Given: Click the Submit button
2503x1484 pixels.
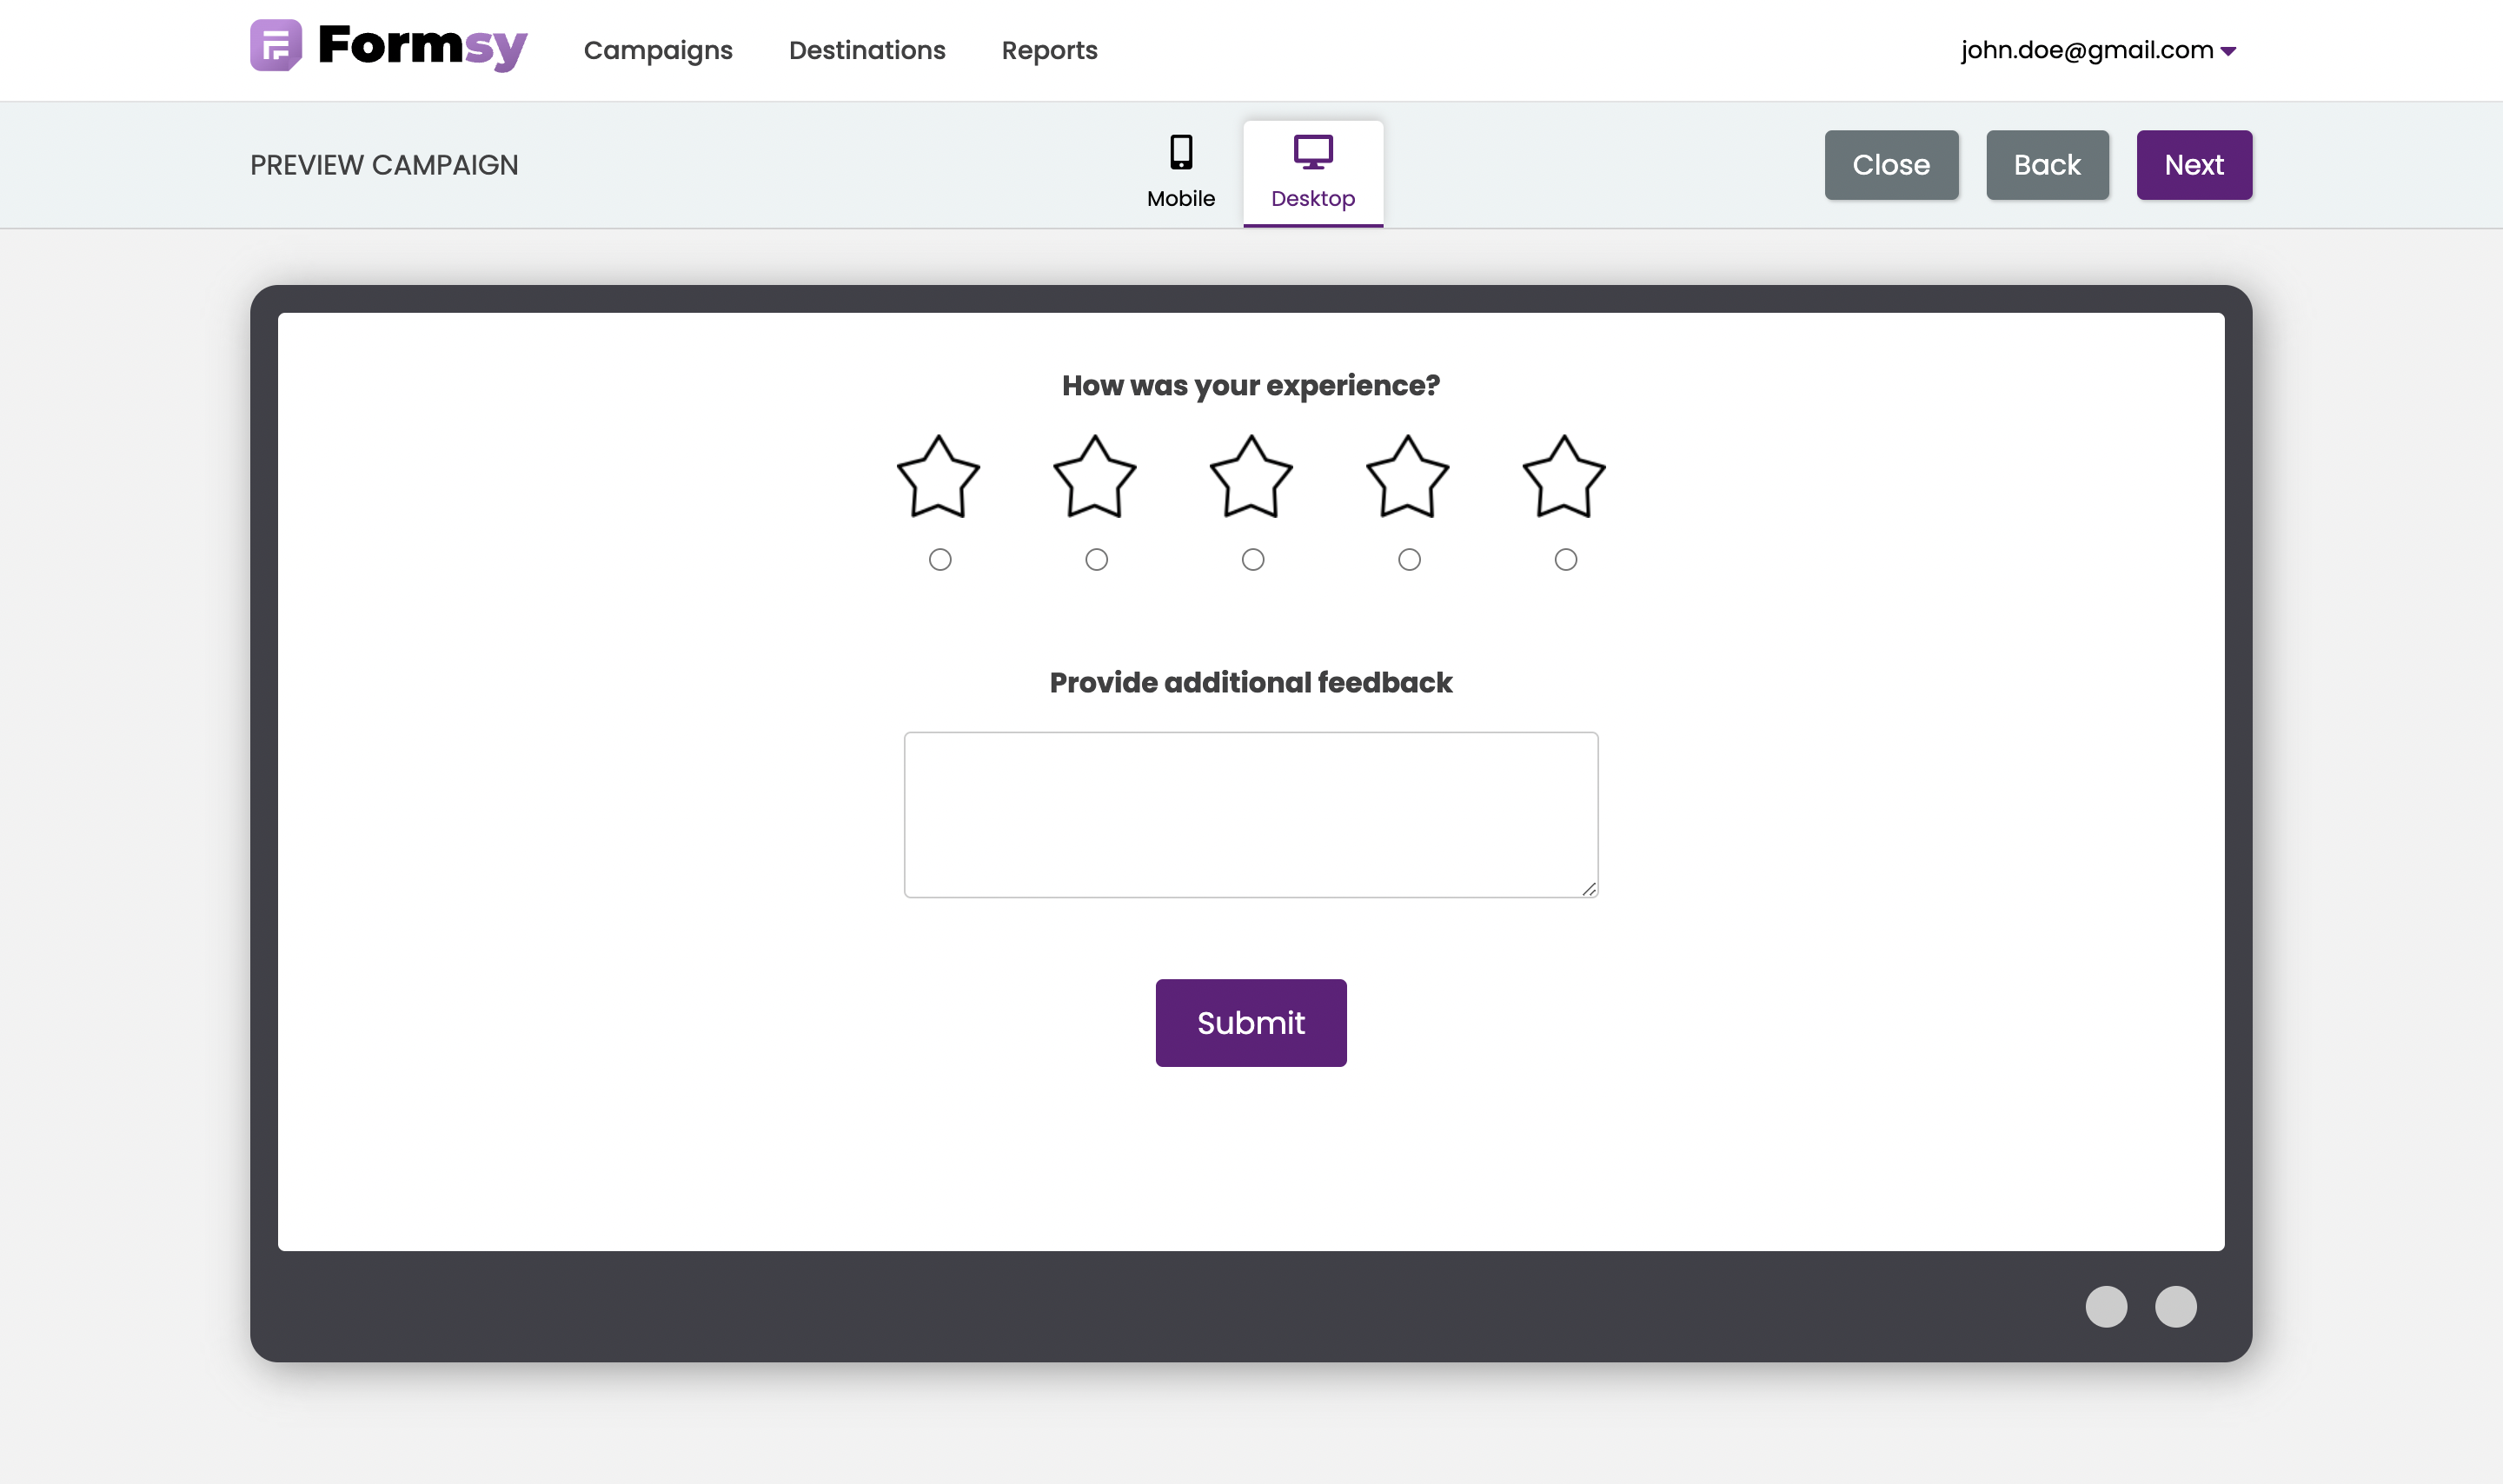Looking at the screenshot, I should coord(1251,1023).
